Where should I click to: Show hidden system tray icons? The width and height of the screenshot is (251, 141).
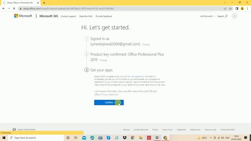[x=211, y=137]
